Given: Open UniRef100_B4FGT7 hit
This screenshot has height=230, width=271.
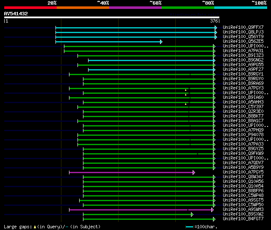Looking at the screenshot, I should click(x=243, y=219).
